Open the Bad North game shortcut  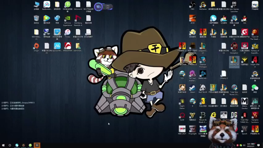pos(203,88)
